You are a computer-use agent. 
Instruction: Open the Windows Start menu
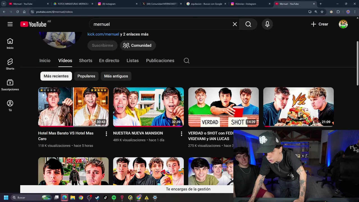click(x=6, y=198)
